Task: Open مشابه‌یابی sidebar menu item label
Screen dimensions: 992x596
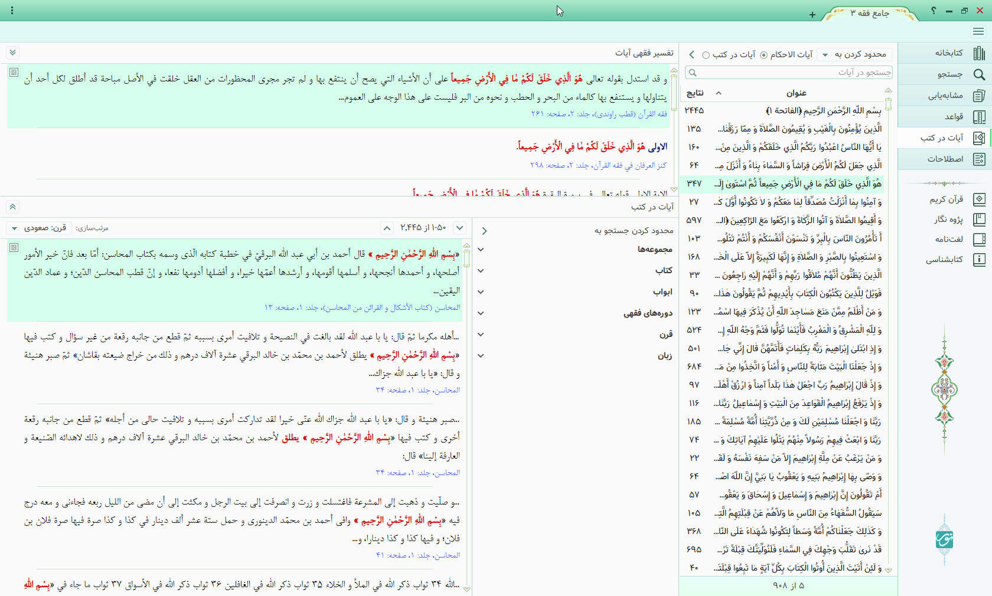Action: (x=945, y=96)
